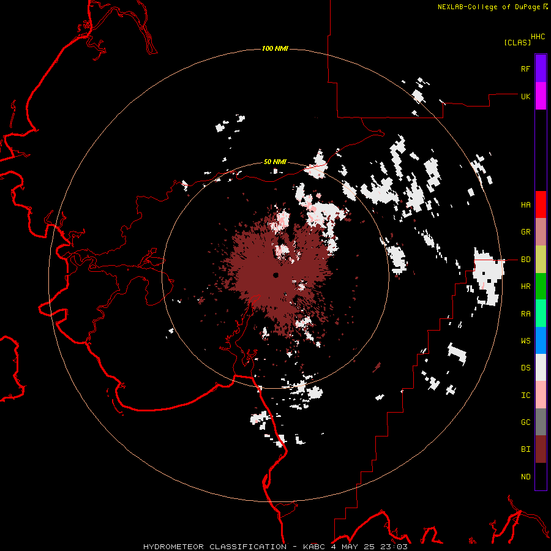
Task: Click the BI legend label
Action: point(525,449)
